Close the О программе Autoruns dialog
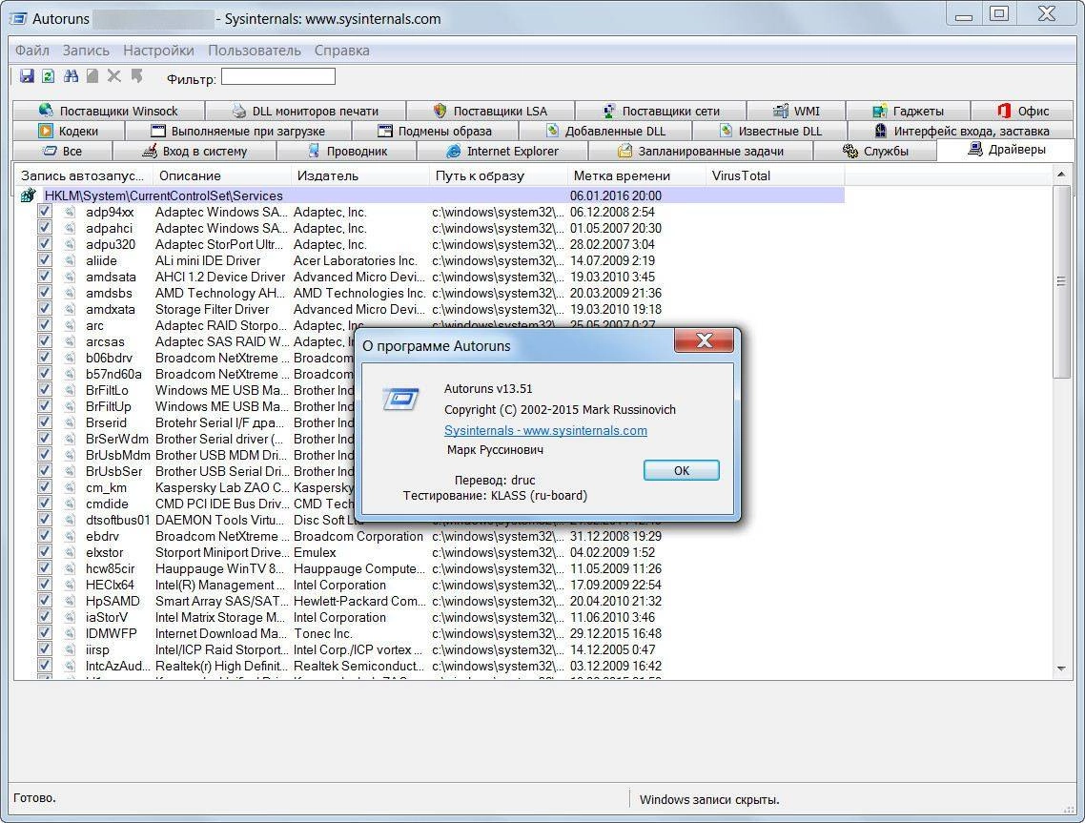1085x823 pixels. [x=704, y=340]
